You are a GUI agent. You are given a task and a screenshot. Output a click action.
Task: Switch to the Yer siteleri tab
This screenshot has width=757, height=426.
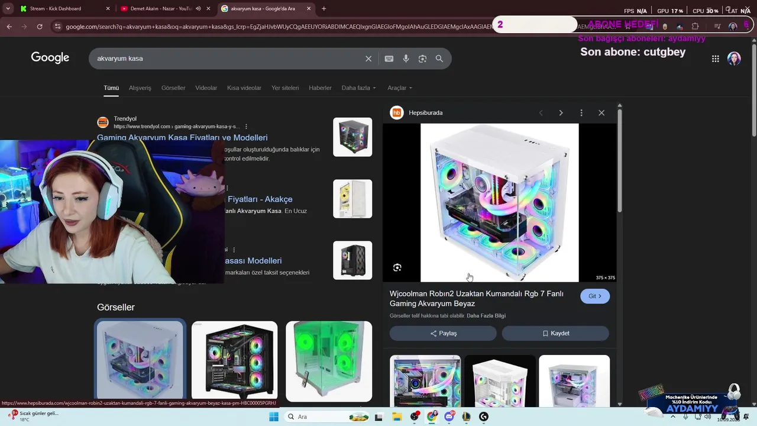pyautogui.click(x=285, y=88)
